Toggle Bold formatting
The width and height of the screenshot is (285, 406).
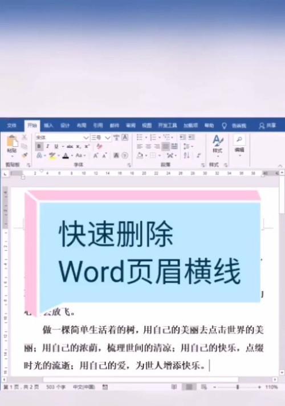[39, 147]
